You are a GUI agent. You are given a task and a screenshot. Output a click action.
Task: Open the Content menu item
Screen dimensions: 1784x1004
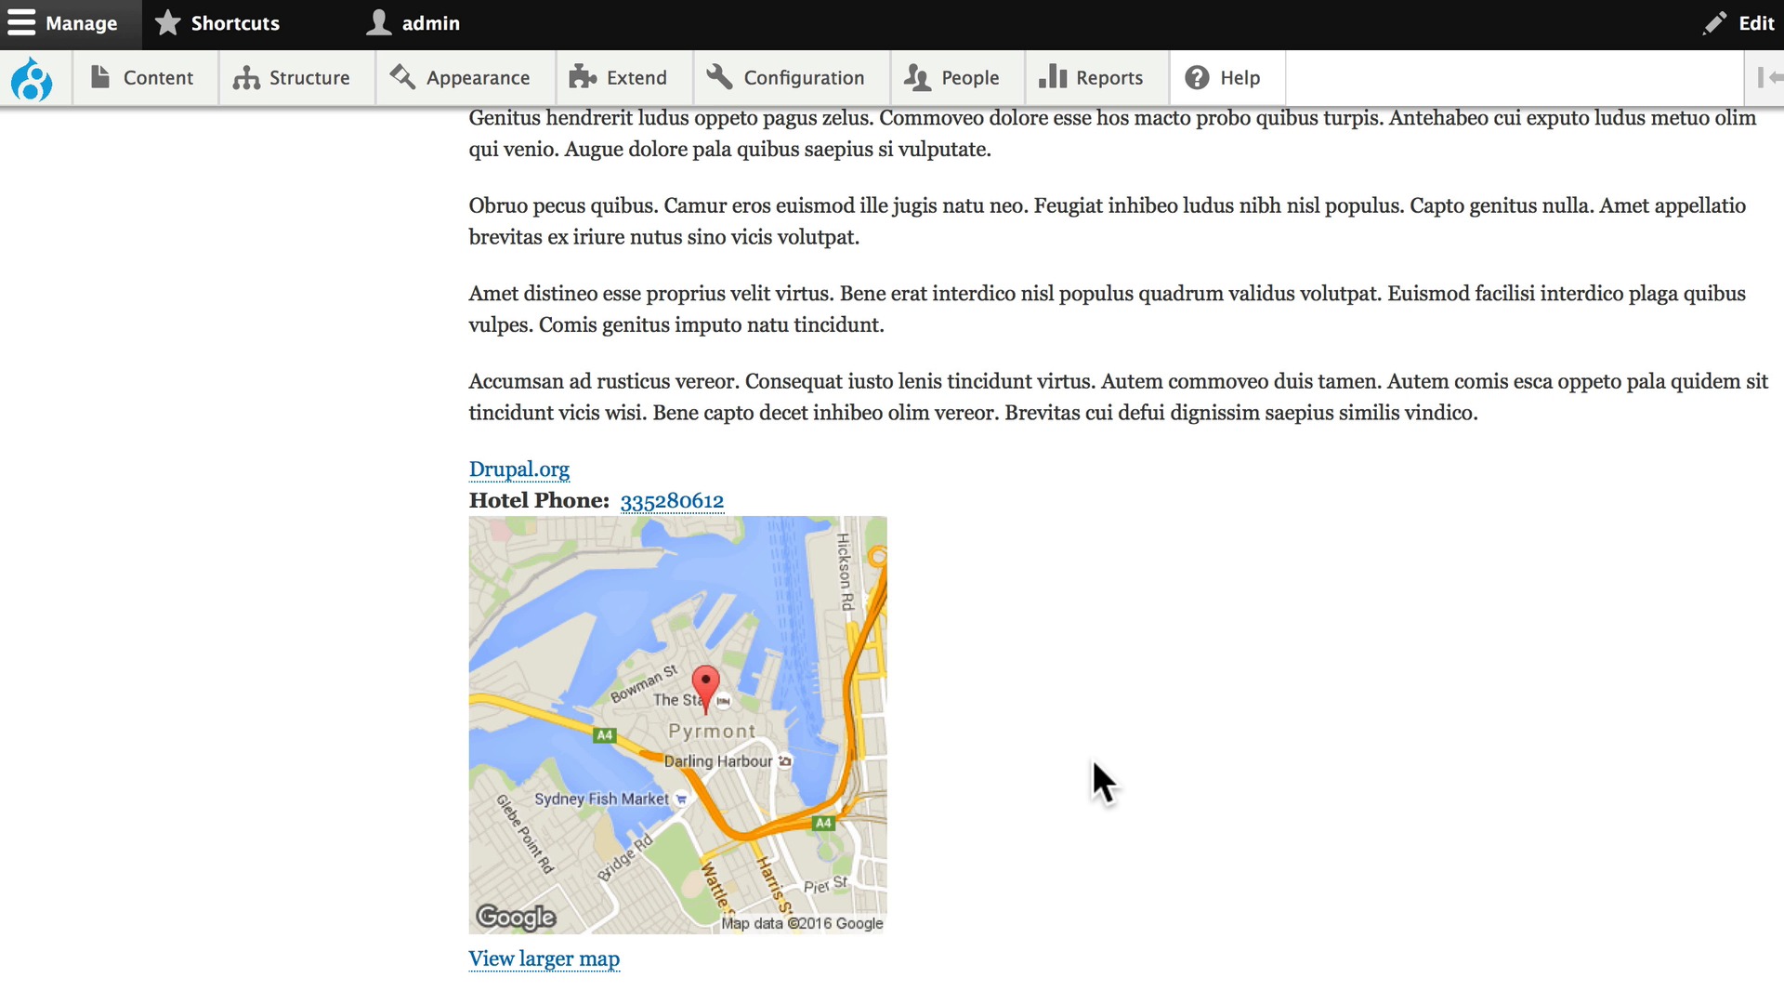coord(145,78)
